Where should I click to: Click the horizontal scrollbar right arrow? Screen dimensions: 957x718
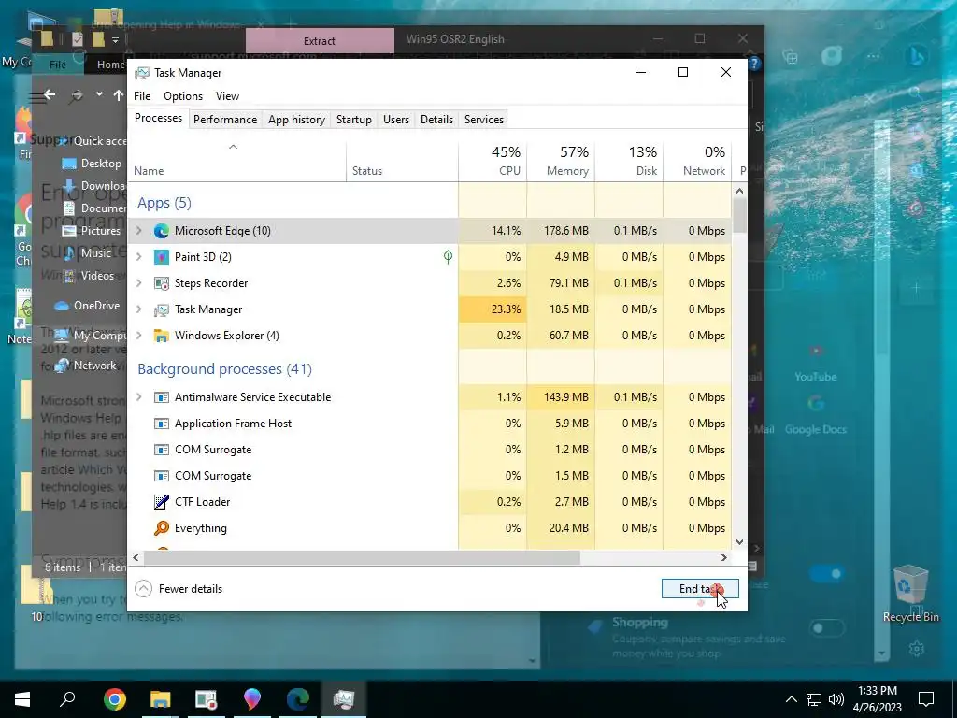click(x=724, y=557)
